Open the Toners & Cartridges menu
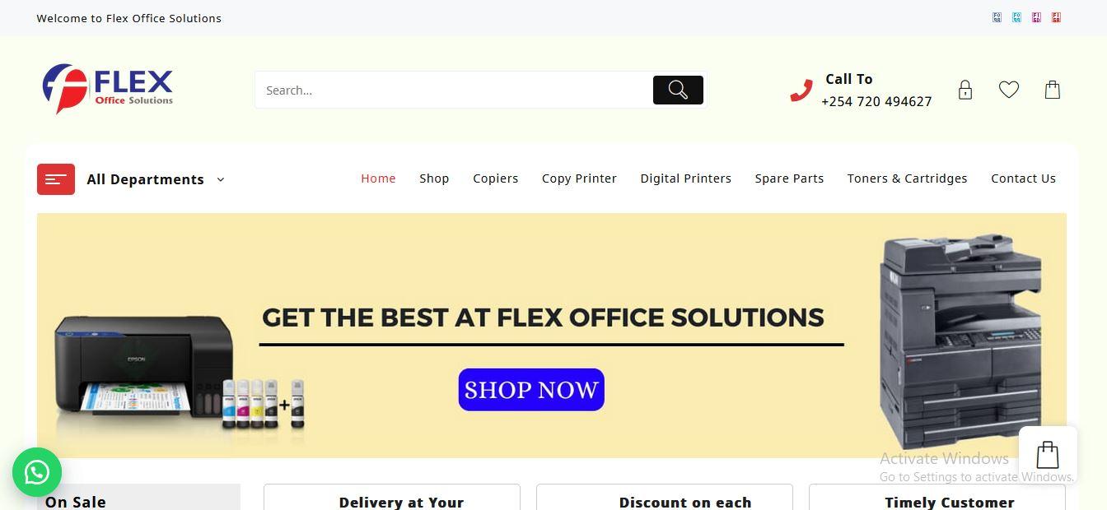 click(x=908, y=178)
